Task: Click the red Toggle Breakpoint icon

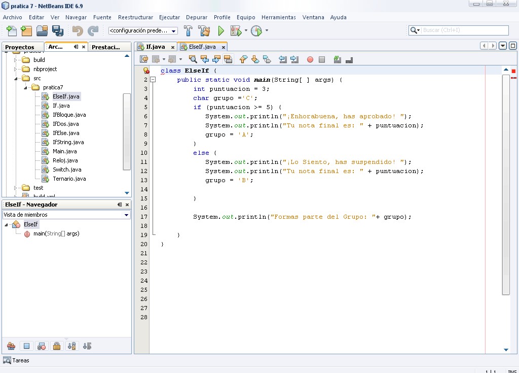Action: (x=310, y=59)
